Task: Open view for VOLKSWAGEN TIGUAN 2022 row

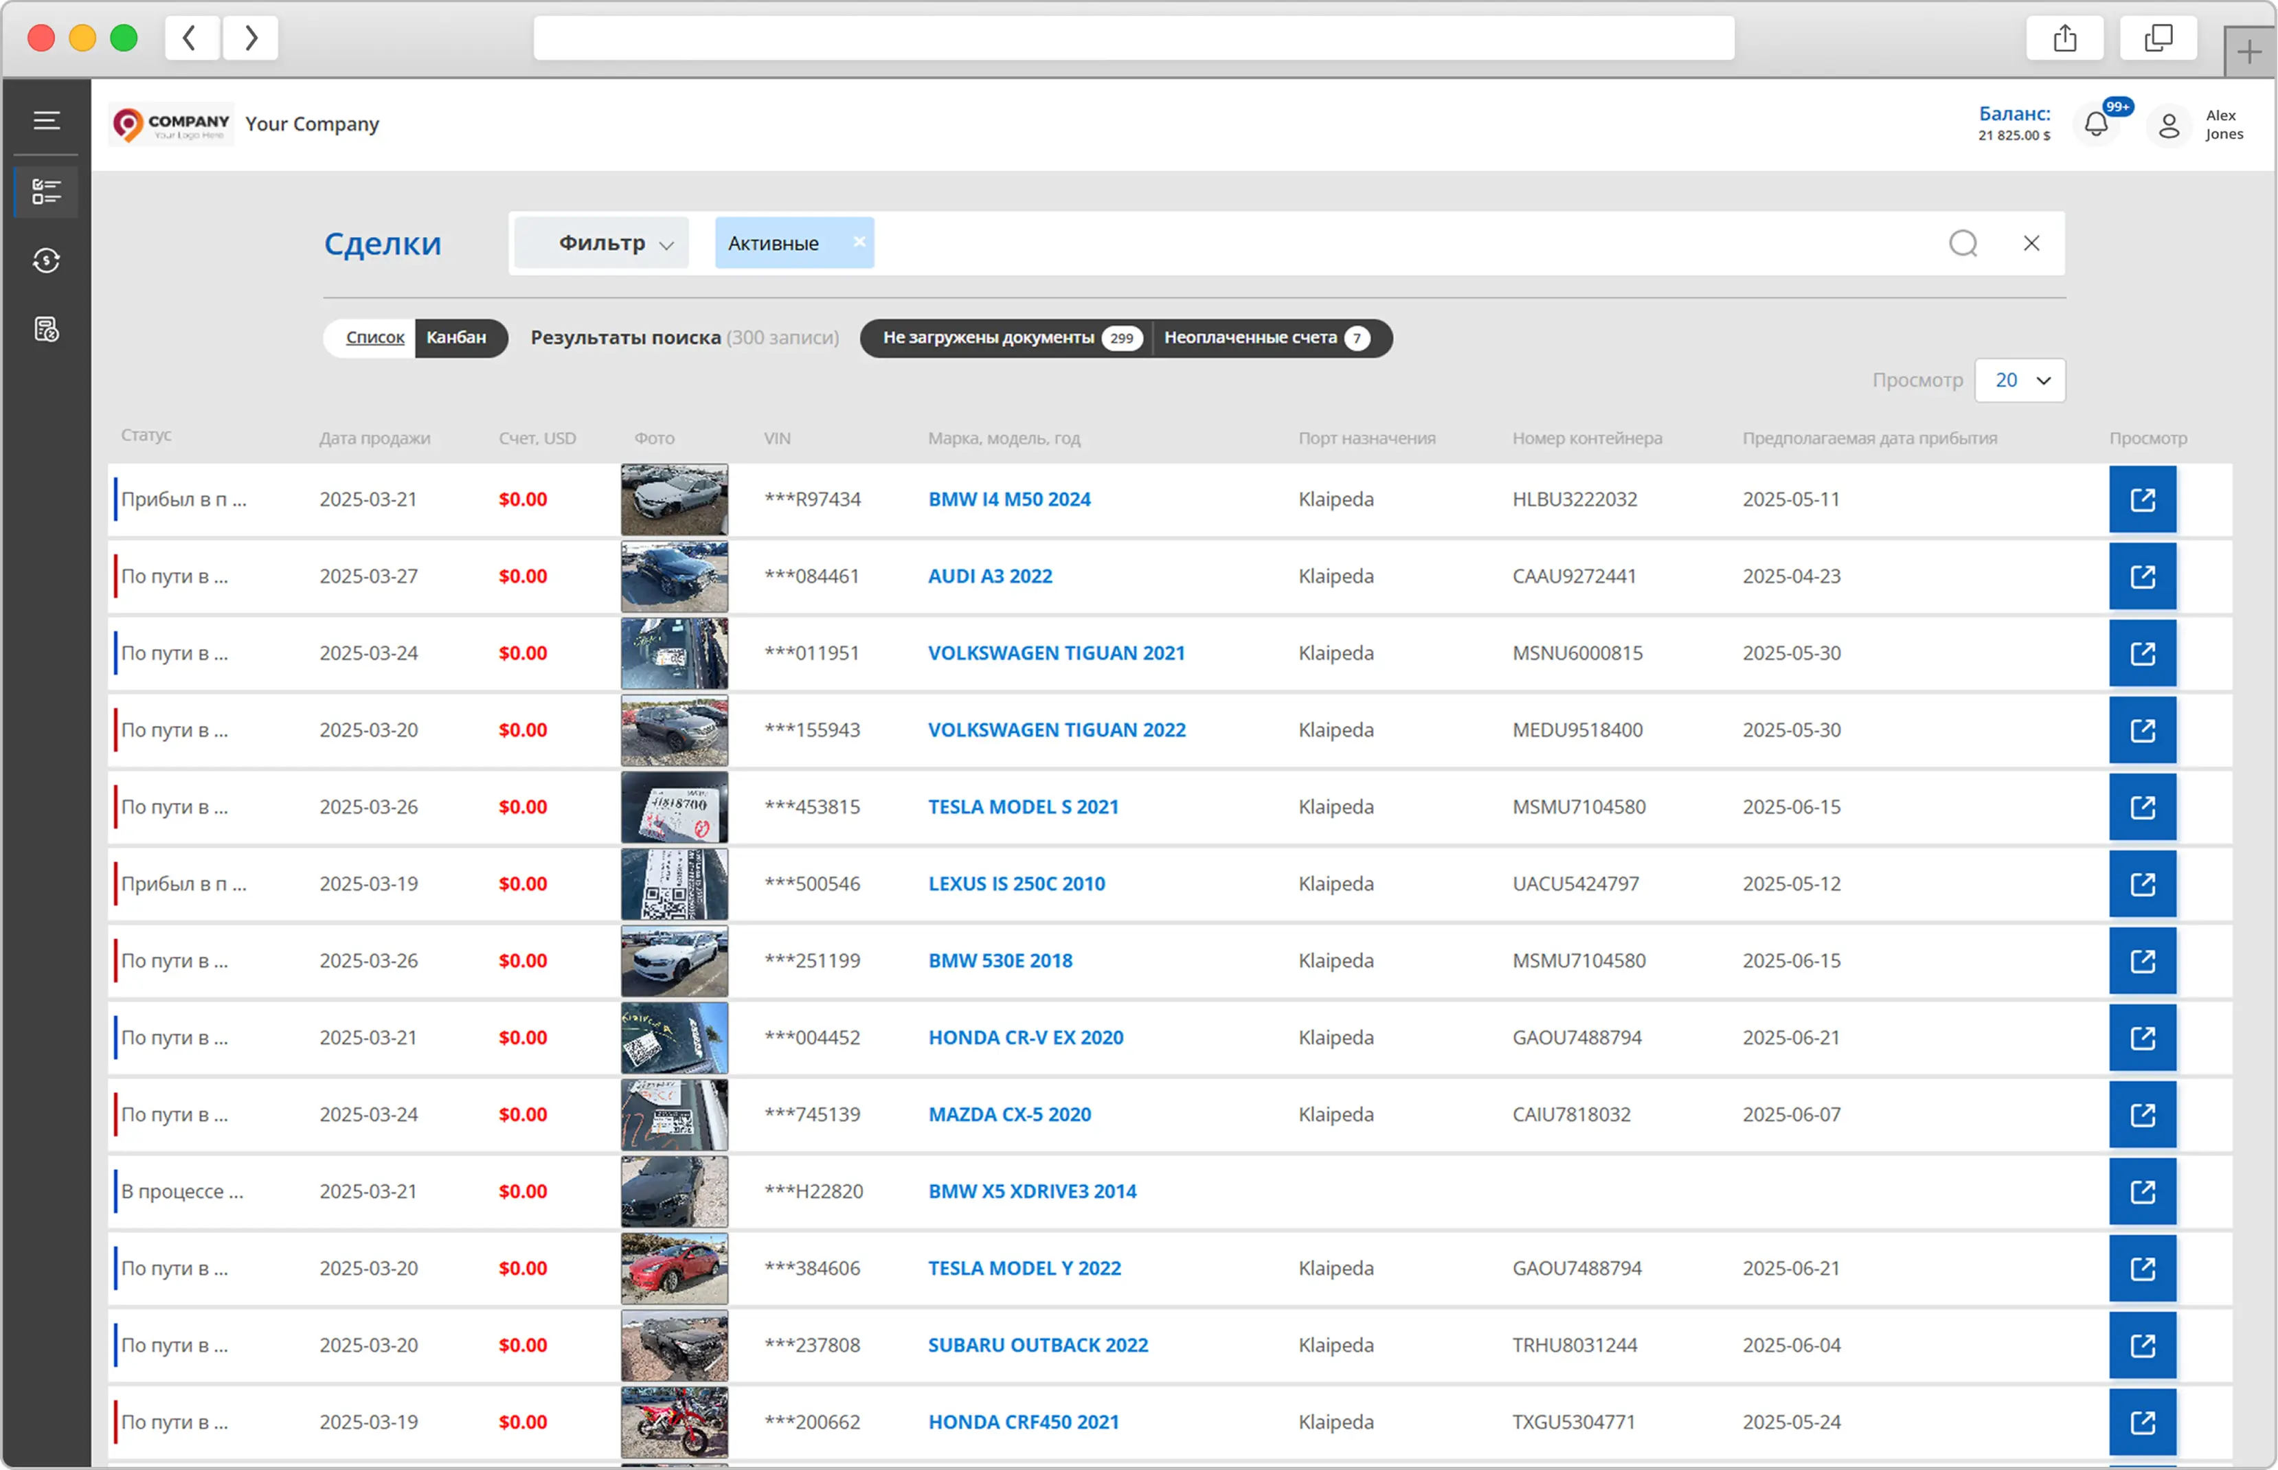Action: point(2141,730)
